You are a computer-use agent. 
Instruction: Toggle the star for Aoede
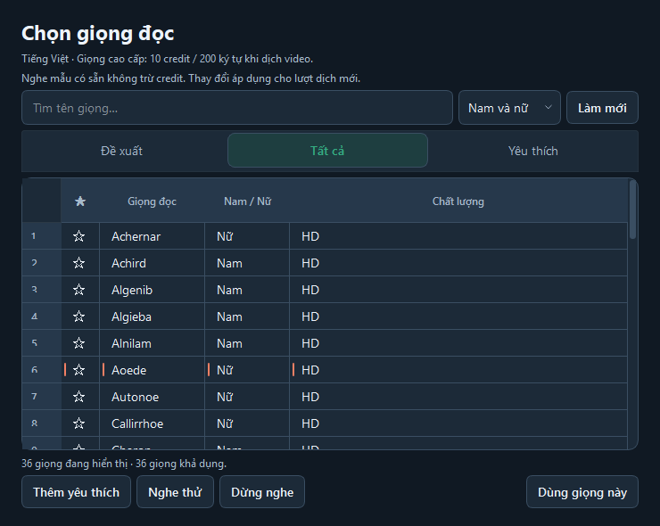[x=78, y=370]
